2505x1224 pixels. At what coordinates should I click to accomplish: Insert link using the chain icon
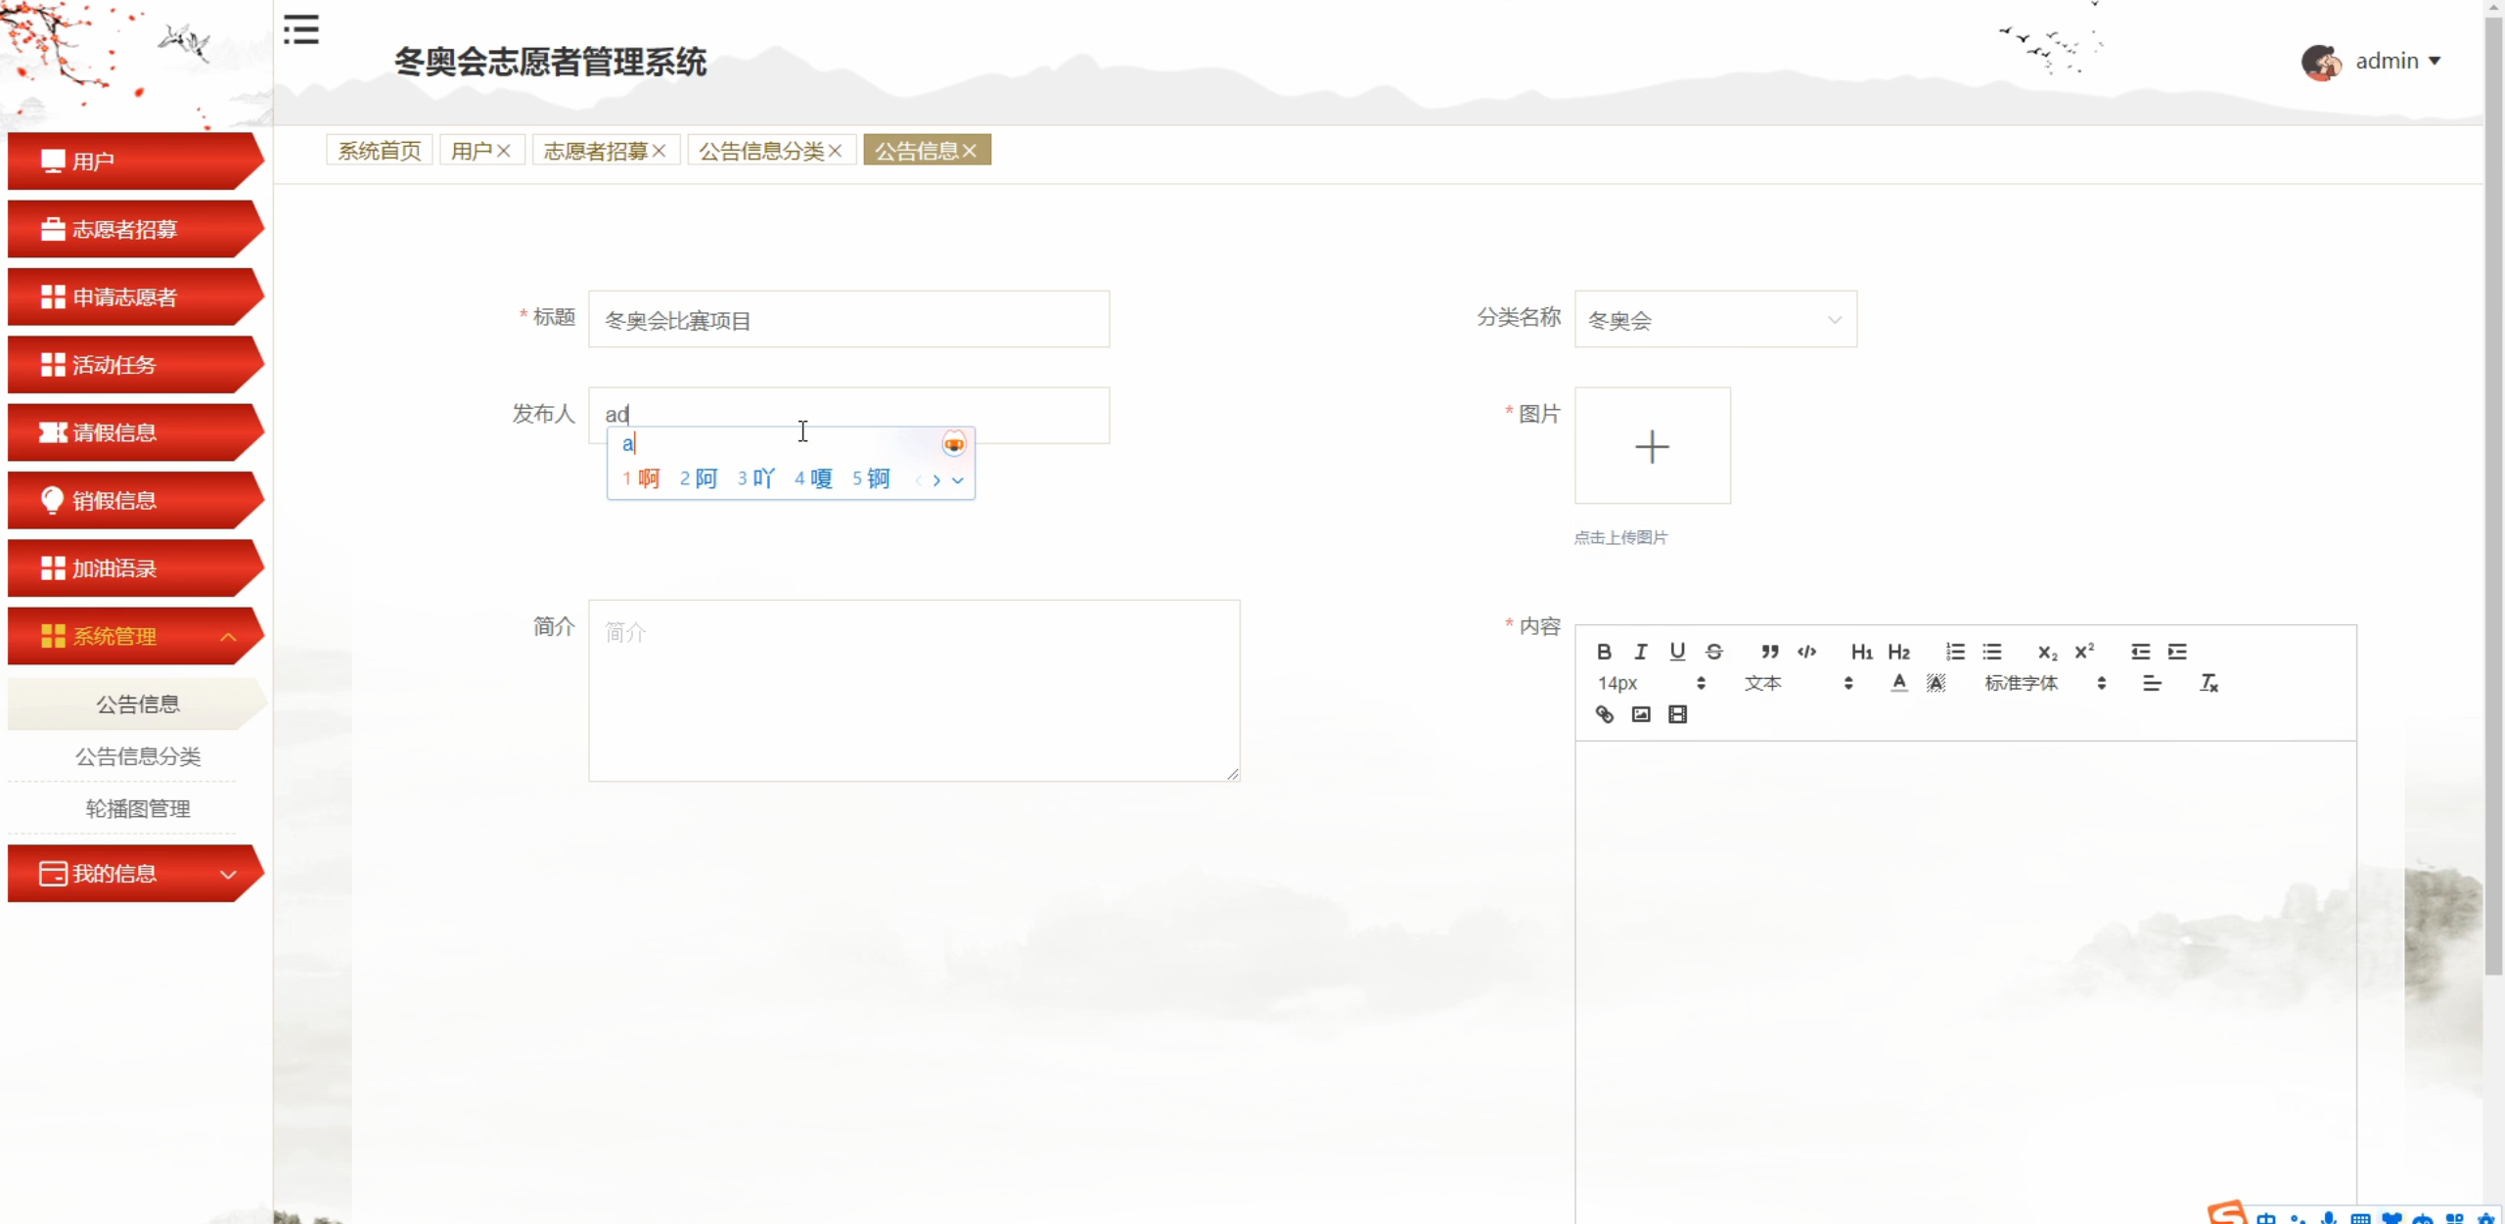click(x=1605, y=714)
